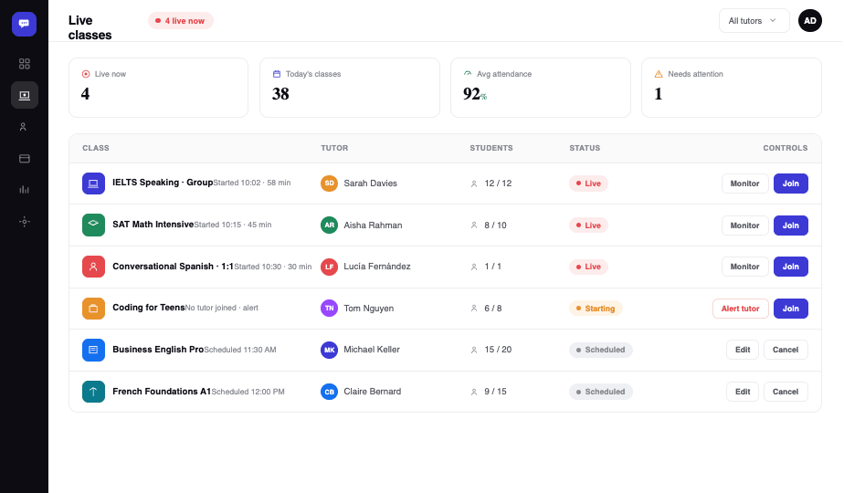844x493 pixels.
Task: Click Tom Nguyen TN avatar
Action: point(329,309)
